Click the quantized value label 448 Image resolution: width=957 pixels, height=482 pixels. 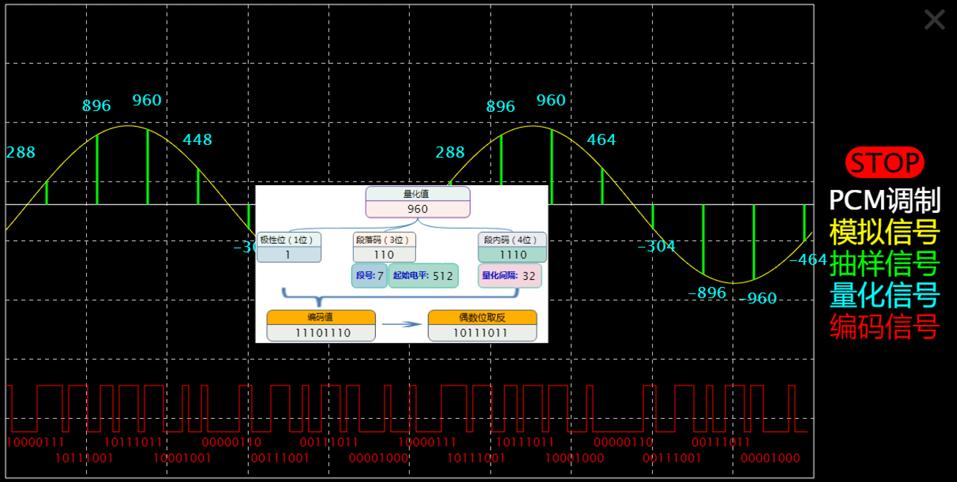tap(197, 140)
